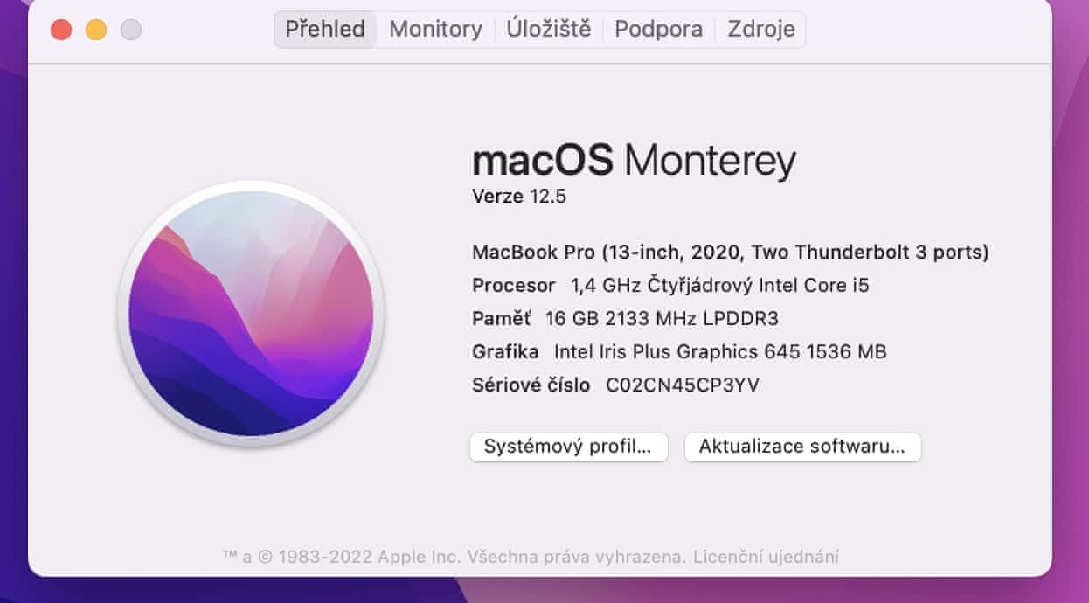Click the Systémový profil button

pyautogui.click(x=568, y=447)
